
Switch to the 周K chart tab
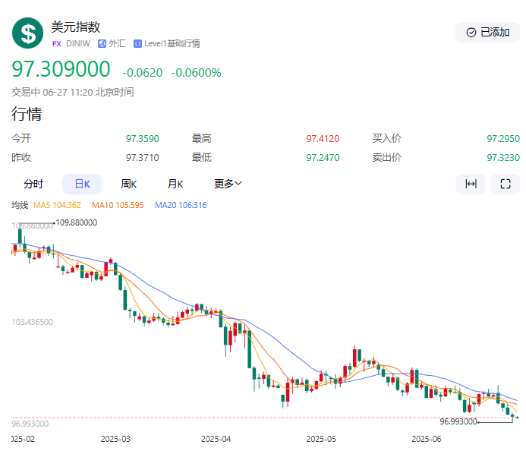click(x=128, y=184)
